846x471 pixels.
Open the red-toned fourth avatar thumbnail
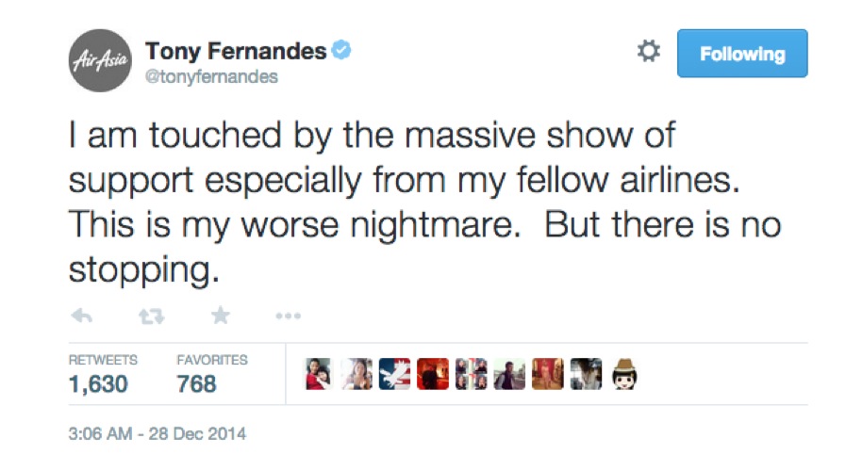[x=433, y=373]
